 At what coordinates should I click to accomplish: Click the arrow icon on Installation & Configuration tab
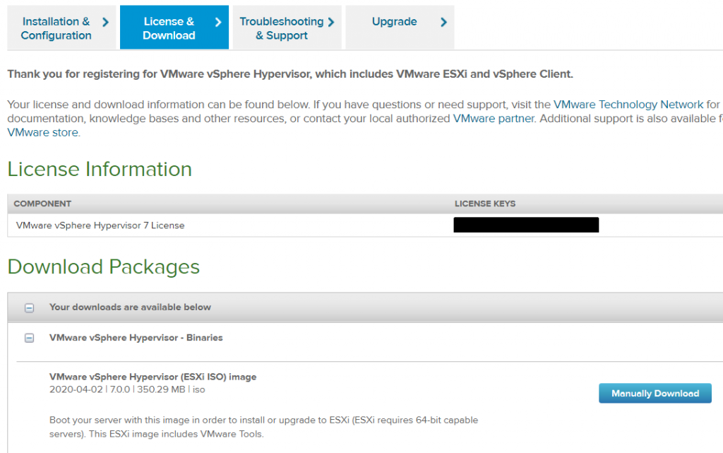[x=106, y=21]
